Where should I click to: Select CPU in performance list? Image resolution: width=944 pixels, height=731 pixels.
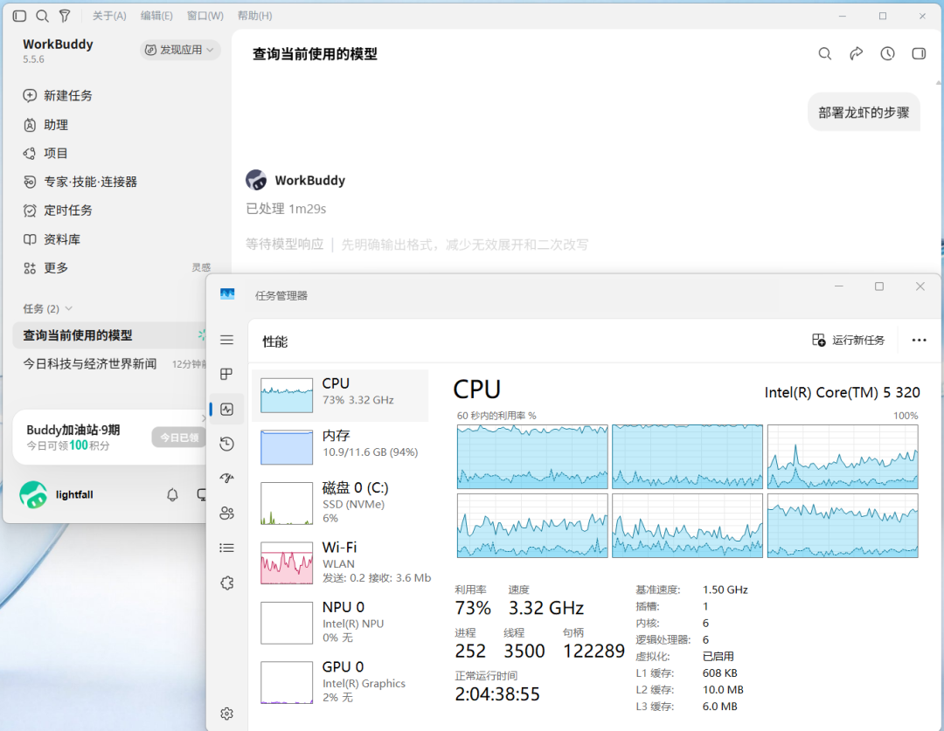point(340,396)
